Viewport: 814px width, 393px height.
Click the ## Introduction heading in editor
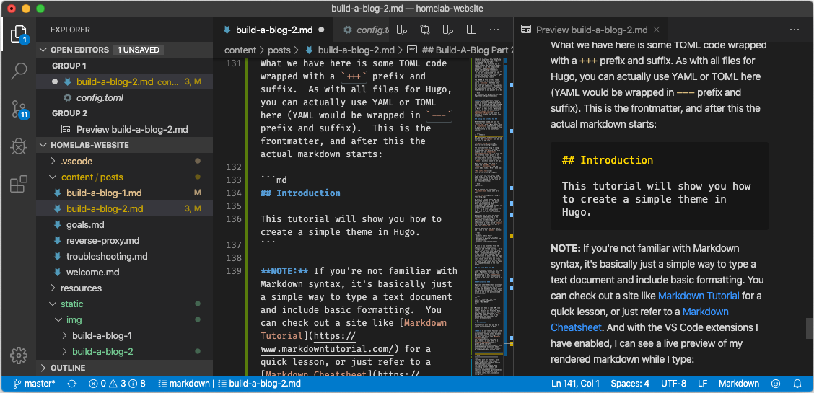[300, 193]
